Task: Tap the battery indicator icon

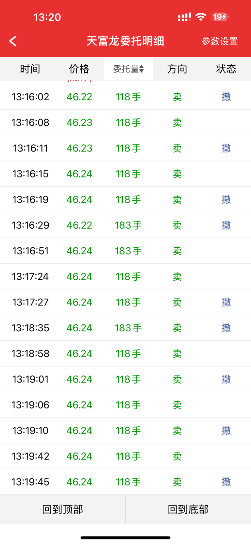Action: click(220, 17)
